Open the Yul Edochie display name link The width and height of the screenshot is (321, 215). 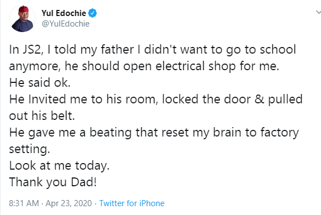(x=64, y=13)
